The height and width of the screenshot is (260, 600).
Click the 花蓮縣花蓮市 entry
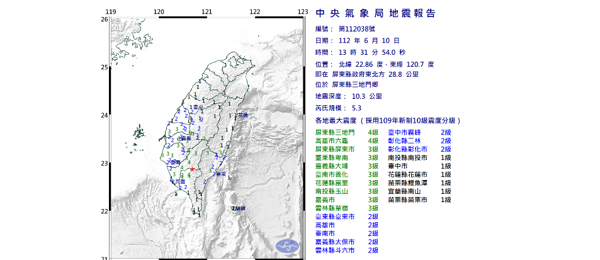[x=420, y=174]
